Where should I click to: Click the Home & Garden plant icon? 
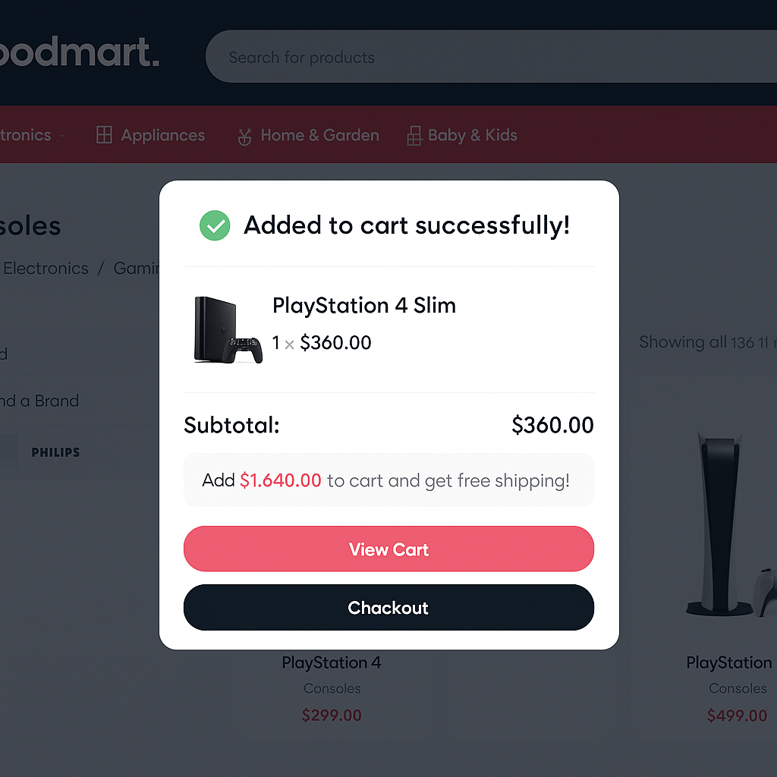[x=244, y=137]
